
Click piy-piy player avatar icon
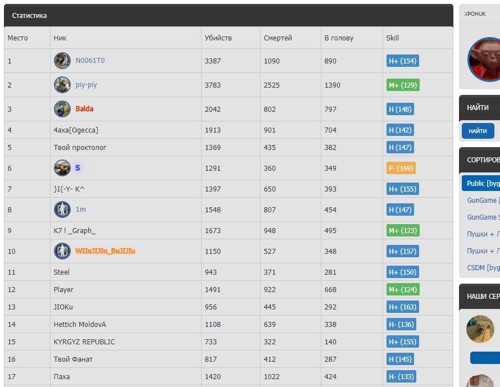[x=62, y=85]
